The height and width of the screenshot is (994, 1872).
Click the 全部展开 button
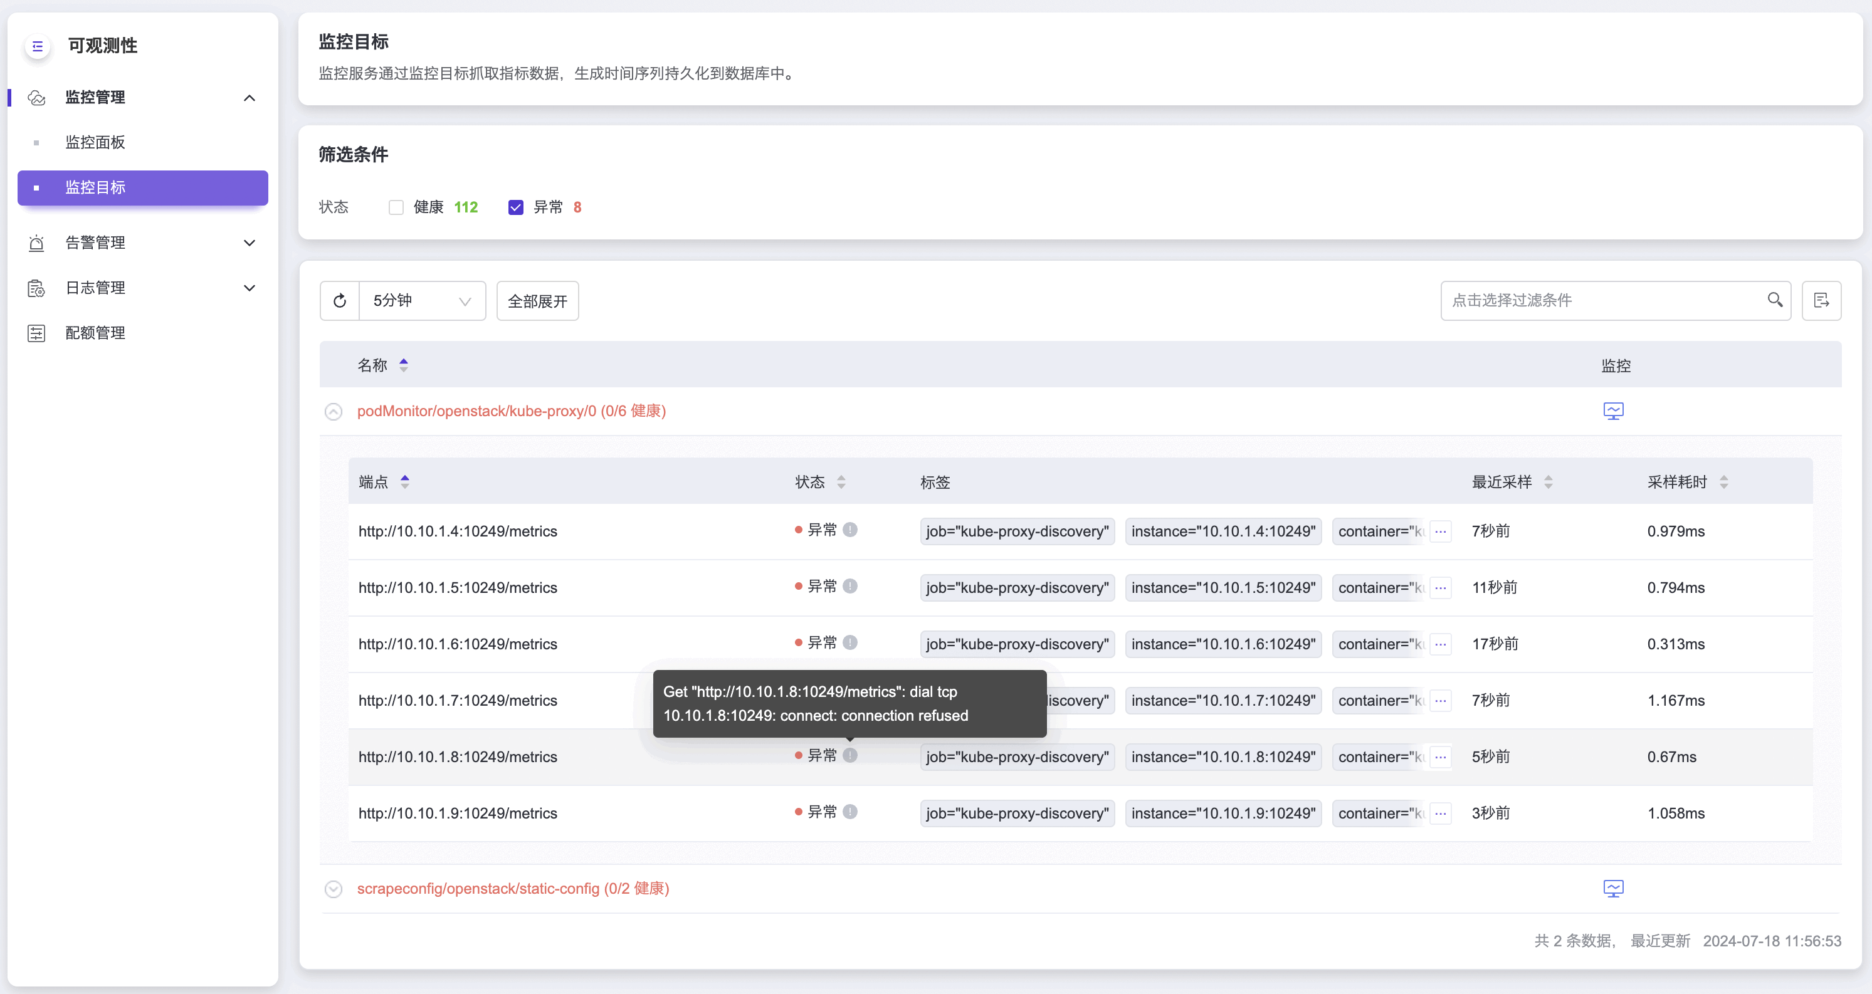coord(537,301)
